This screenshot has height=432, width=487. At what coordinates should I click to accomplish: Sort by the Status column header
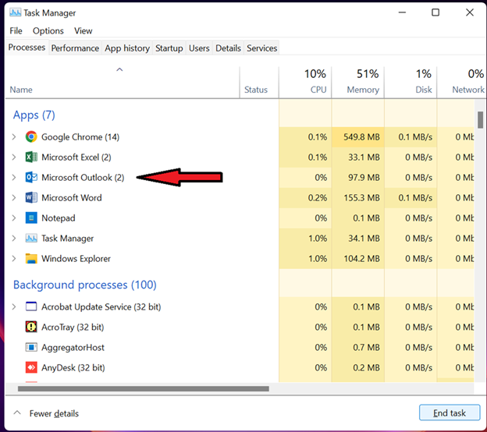259,82
